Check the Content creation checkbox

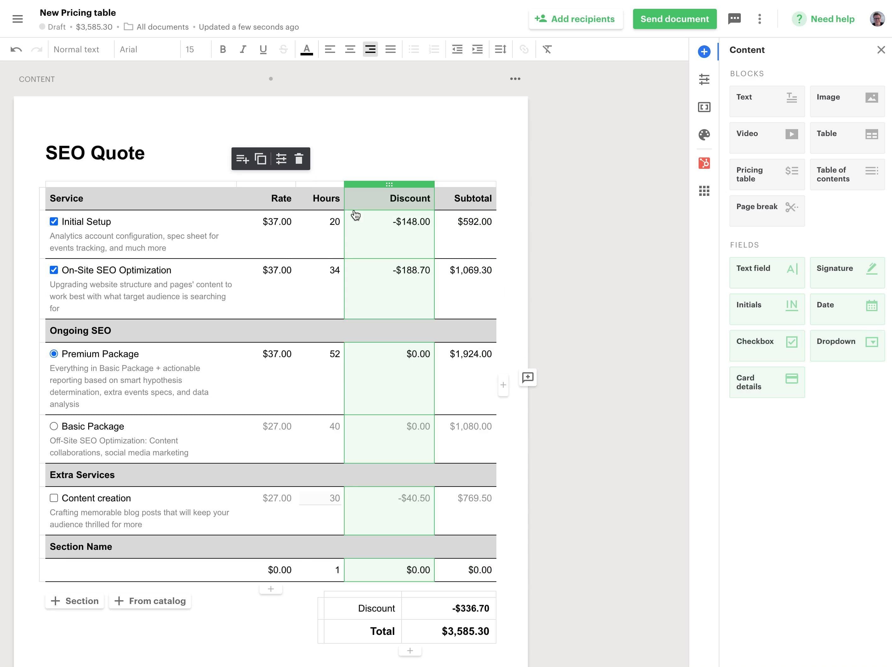pyautogui.click(x=54, y=498)
